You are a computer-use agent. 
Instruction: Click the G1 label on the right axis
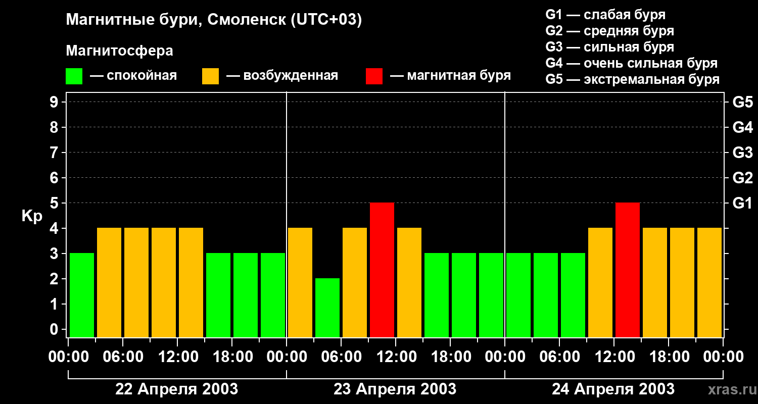point(743,203)
